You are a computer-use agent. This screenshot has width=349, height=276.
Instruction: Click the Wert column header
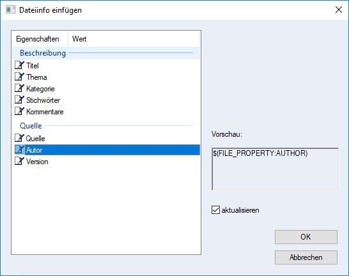pos(134,39)
